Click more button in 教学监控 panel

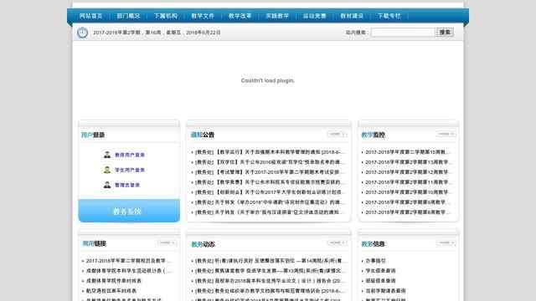[446, 134]
